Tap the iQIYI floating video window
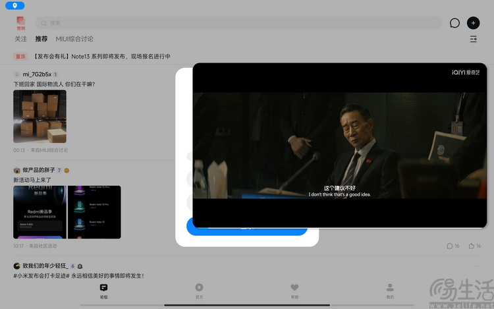The image size is (494, 309). point(340,145)
